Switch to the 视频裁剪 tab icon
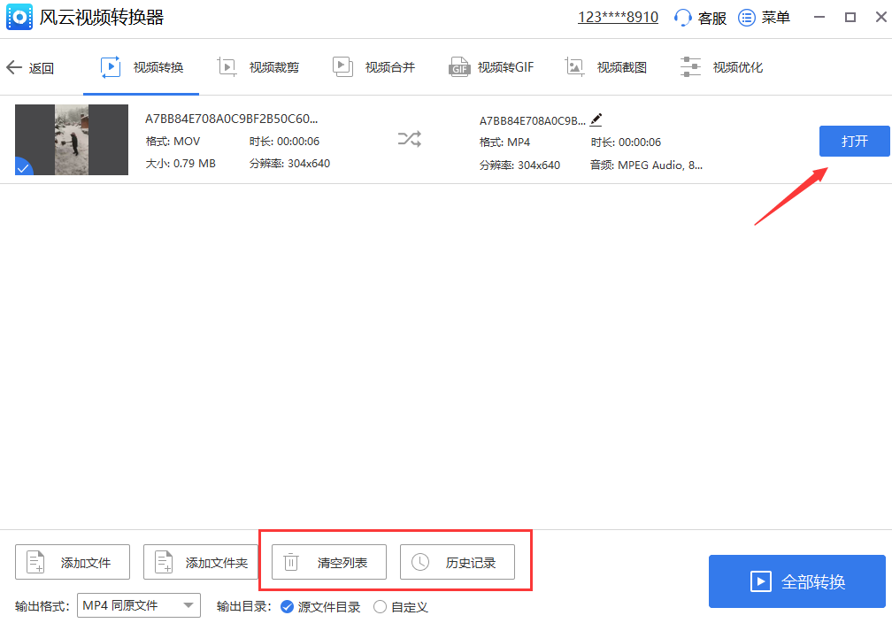This screenshot has width=892, height=623. (228, 66)
